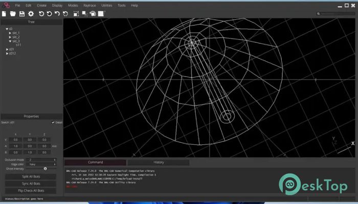Open the File menu
Viewport: 358px width, 204px height.
tap(17, 5)
